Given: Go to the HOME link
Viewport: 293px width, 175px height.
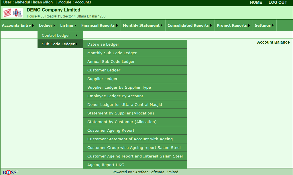Looking at the screenshot, I should point(256,2).
